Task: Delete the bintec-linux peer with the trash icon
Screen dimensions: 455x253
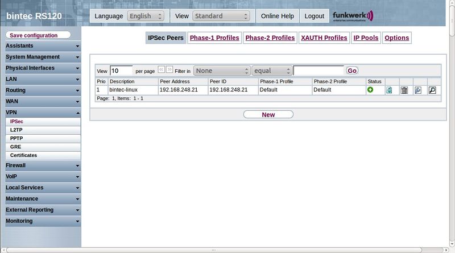Action: 404,90
